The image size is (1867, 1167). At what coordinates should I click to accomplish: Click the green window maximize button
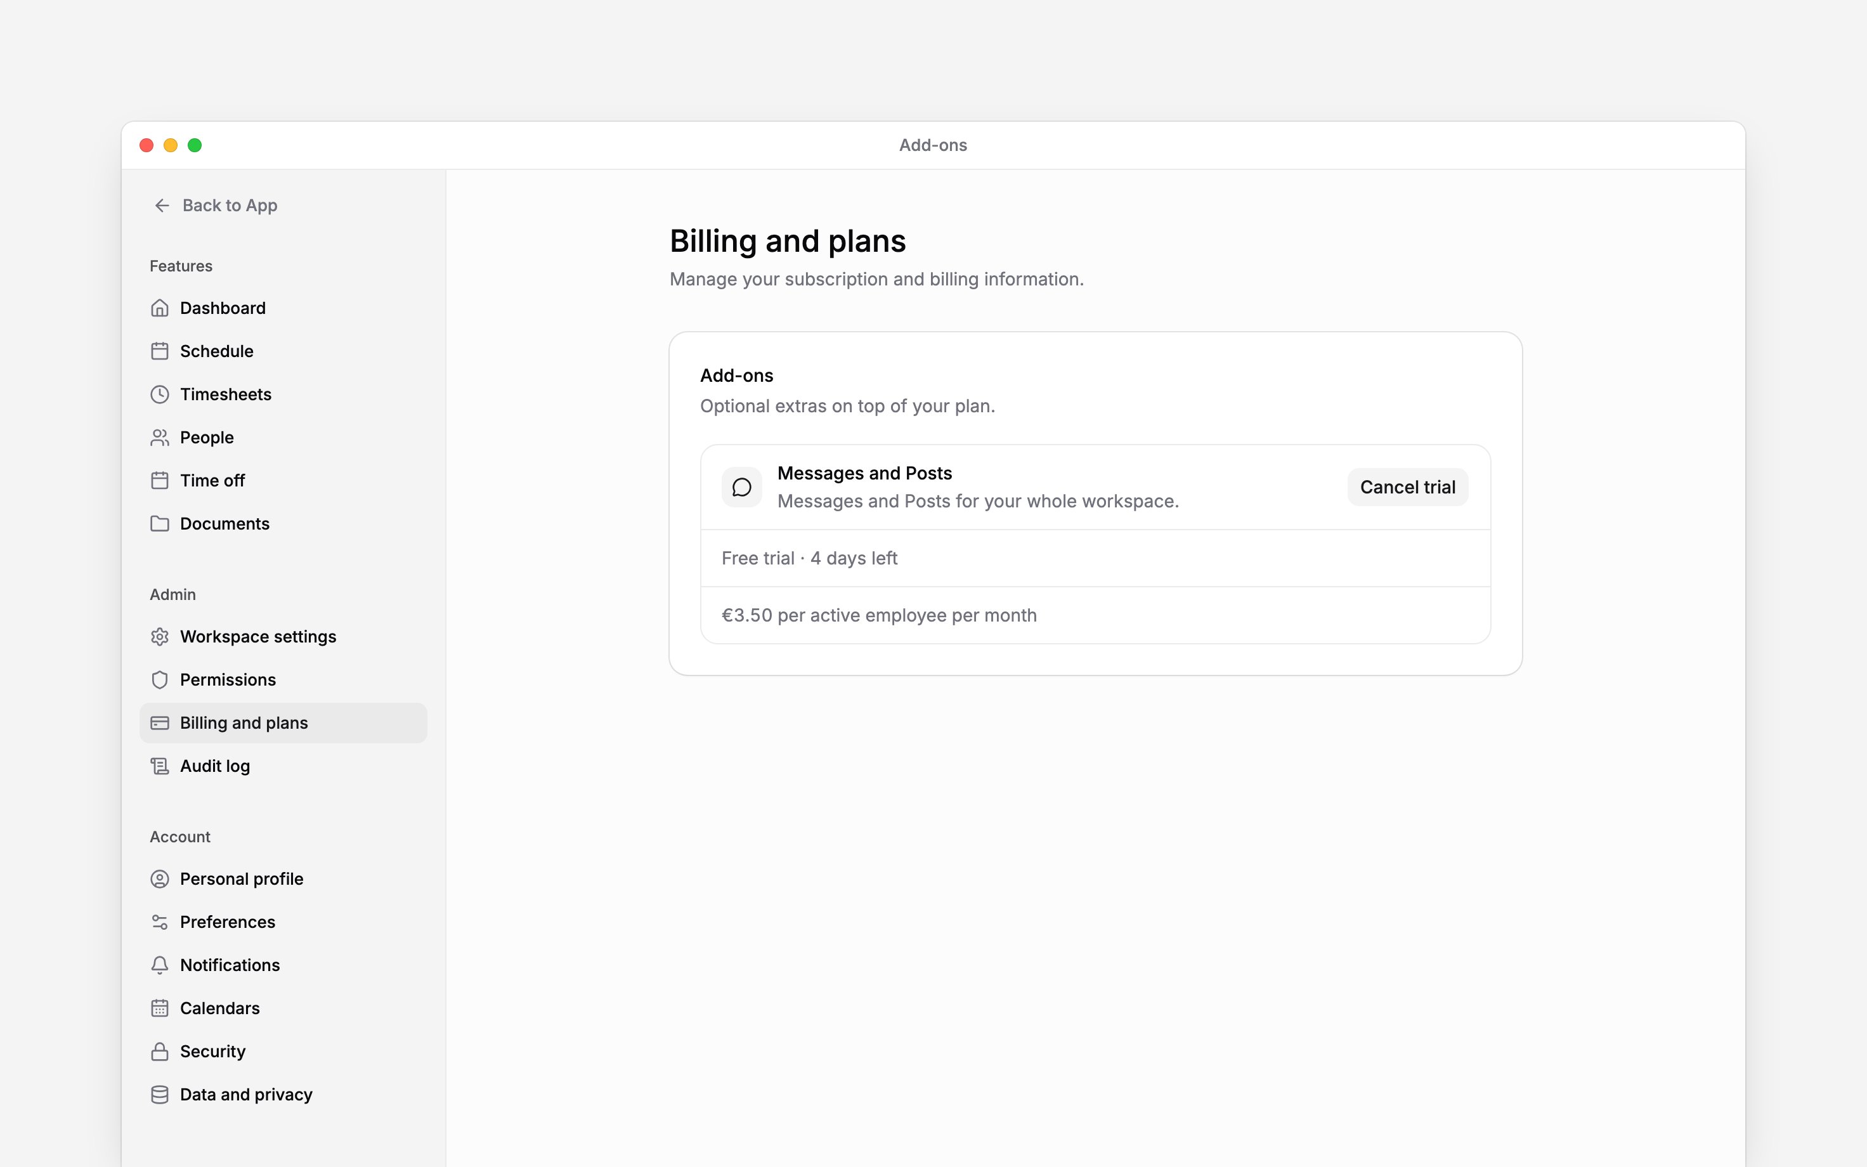click(195, 145)
